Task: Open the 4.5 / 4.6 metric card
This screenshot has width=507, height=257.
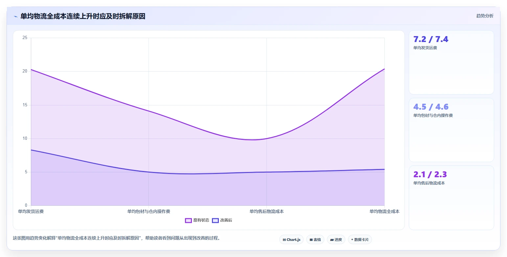Action: (x=451, y=130)
